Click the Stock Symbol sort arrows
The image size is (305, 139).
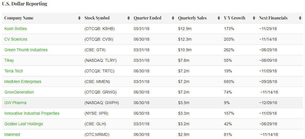click(129, 18)
